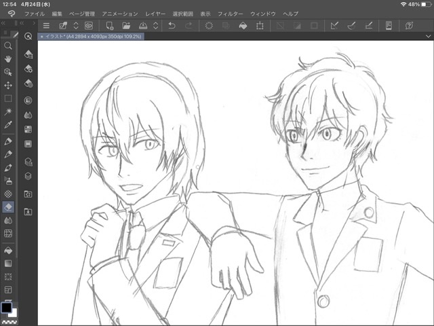The image size is (434, 326).
Task: Select the Zoom magnifier tool
Action: [x=8, y=46]
